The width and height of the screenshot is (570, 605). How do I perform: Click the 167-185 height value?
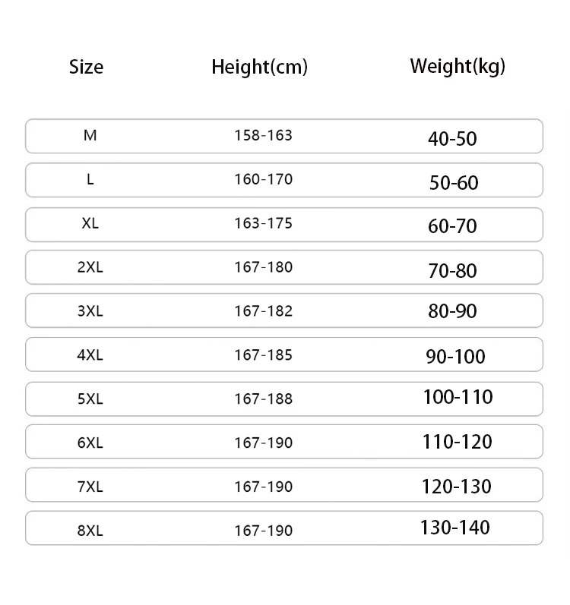264,355
